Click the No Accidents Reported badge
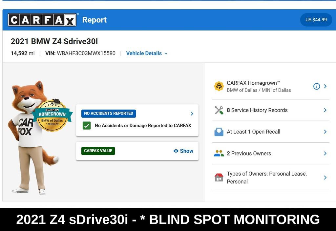Viewport: 336px width, 231px height. tap(108, 113)
